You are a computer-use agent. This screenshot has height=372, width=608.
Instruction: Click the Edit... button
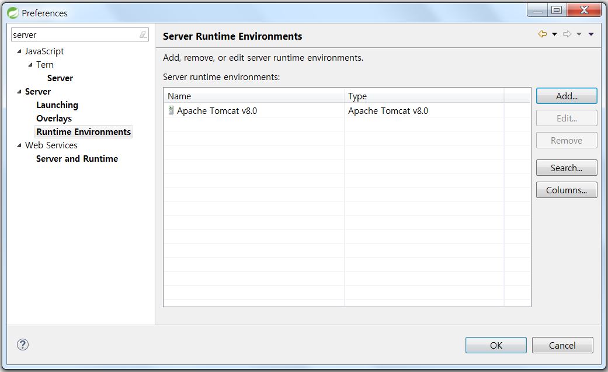(567, 118)
